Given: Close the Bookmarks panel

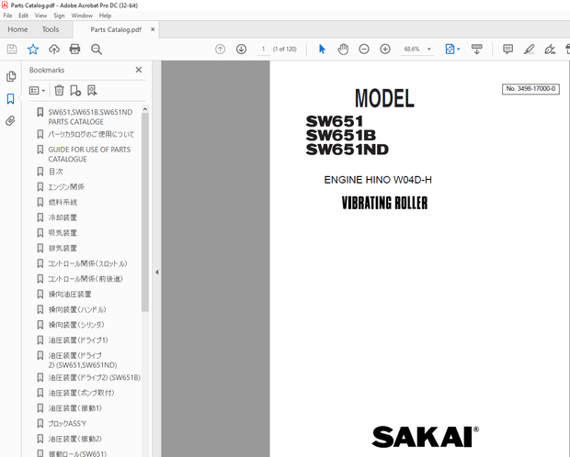Looking at the screenshot, I should click(x=139, y=70).
